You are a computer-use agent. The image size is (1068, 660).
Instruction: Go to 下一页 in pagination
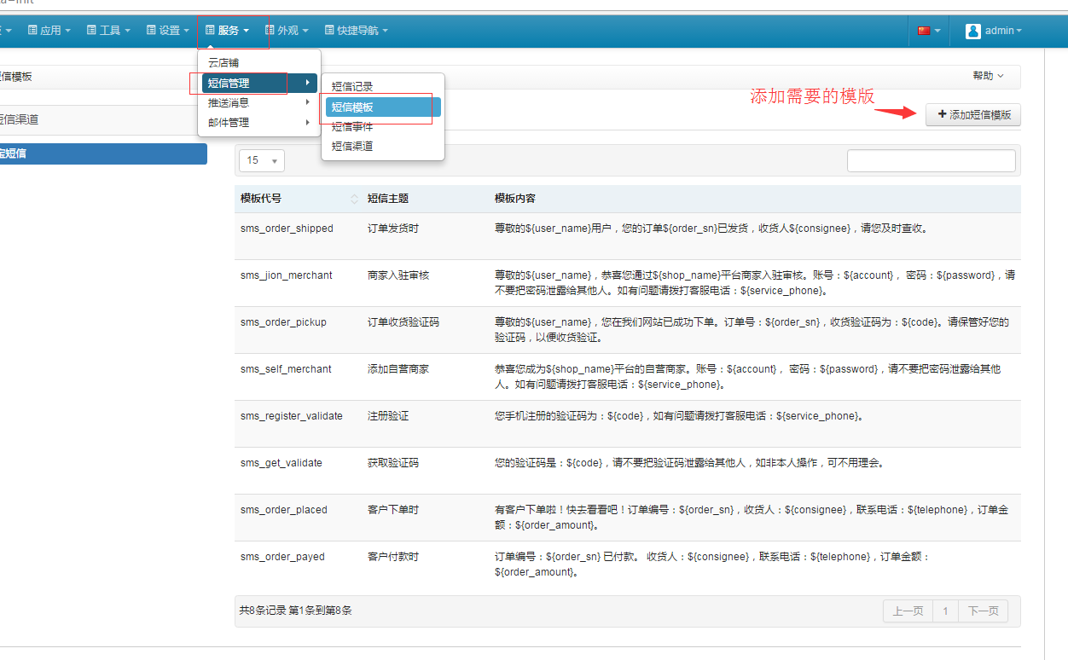pyautogui.click(x=983, y=611)
